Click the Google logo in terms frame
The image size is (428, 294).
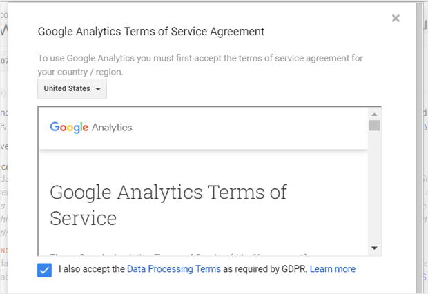(x=69, y=128)
